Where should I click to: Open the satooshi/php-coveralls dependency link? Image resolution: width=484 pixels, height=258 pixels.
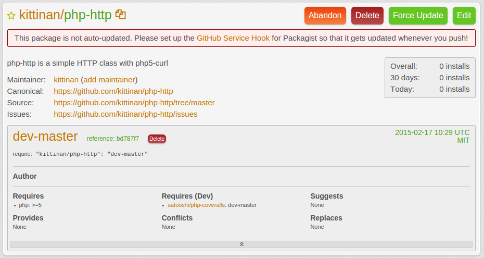tap(196, 205)
